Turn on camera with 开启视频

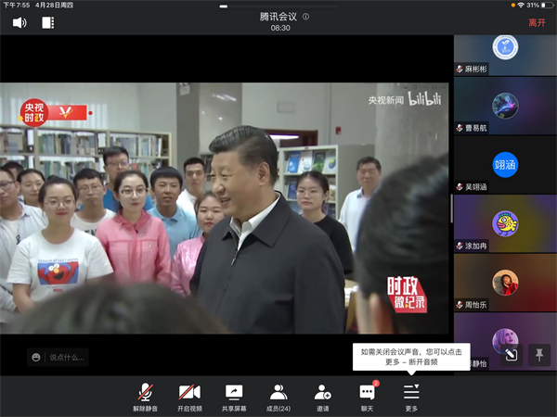coord(189,397)
